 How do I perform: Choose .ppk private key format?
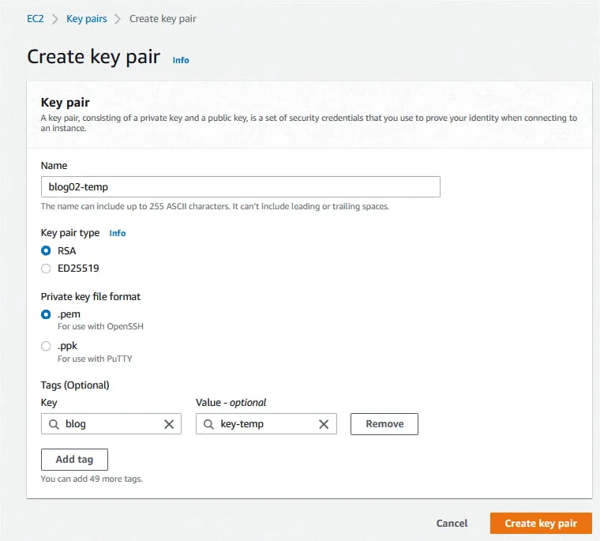coord(46,346)
